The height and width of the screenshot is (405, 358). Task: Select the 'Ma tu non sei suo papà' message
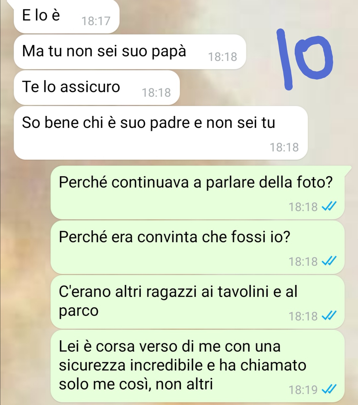(x=130, y=52)
